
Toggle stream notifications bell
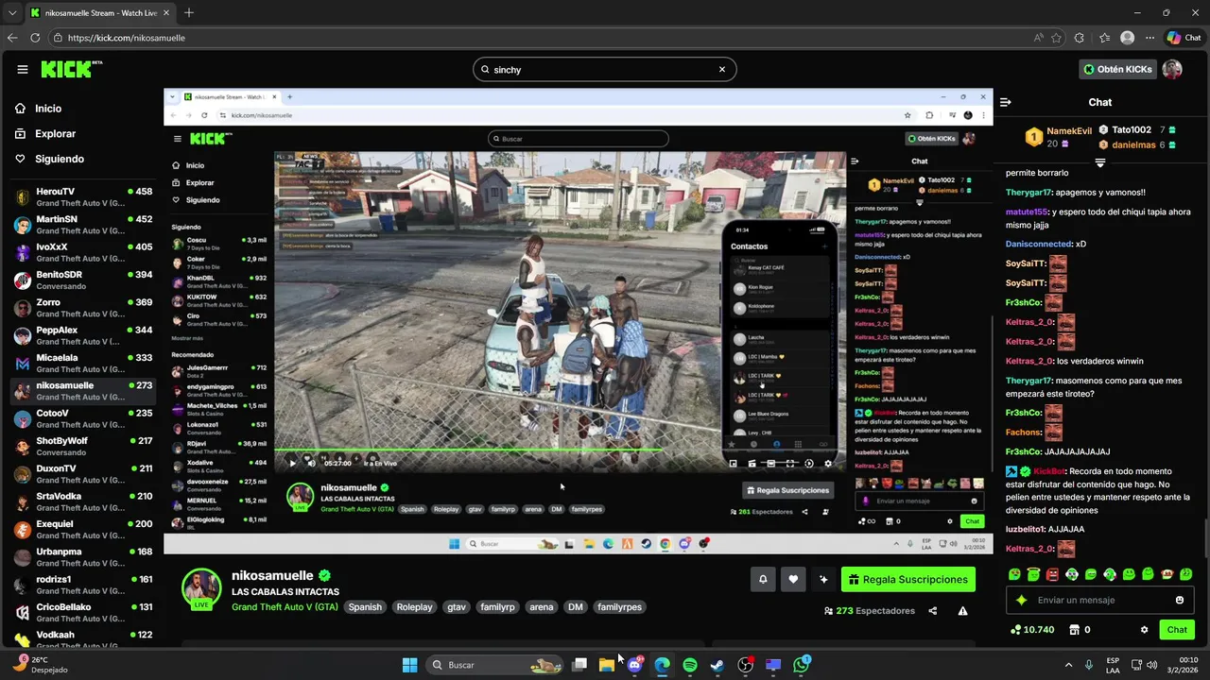click(763, 580)
